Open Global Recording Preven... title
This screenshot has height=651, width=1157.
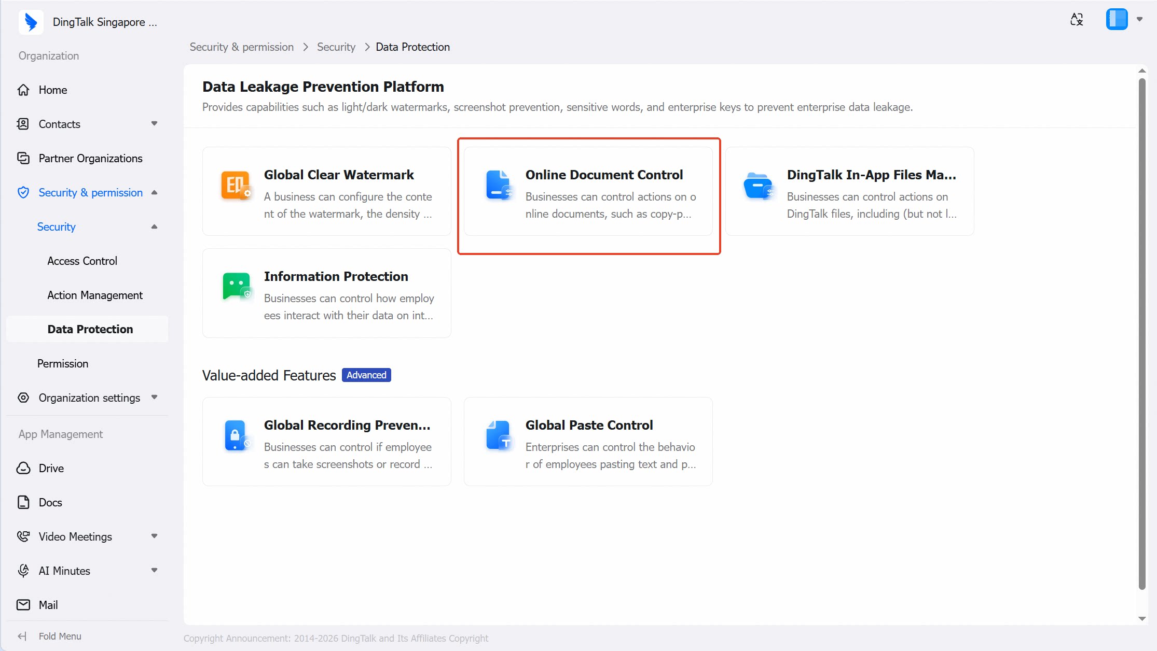(x=347, y=425)
